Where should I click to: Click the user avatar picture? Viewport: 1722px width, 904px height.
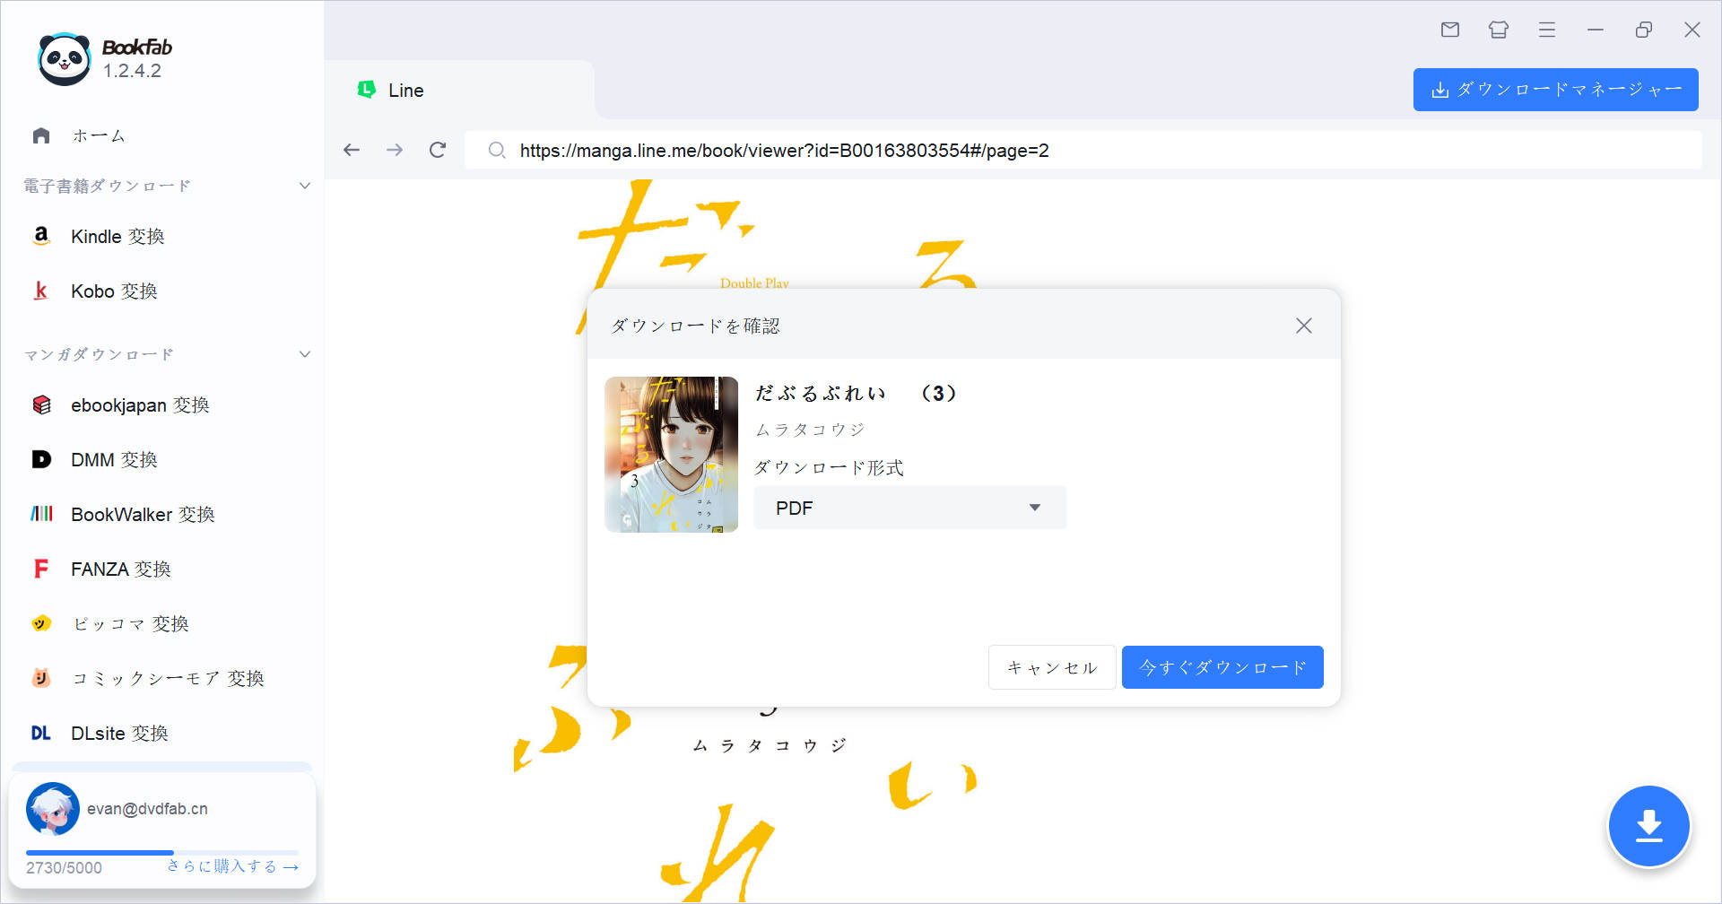coord(53,808)
